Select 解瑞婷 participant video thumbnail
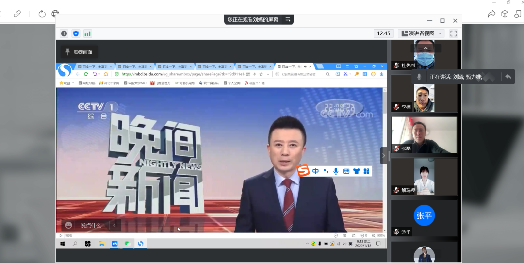The image size is (524, 263). [424, 177]
